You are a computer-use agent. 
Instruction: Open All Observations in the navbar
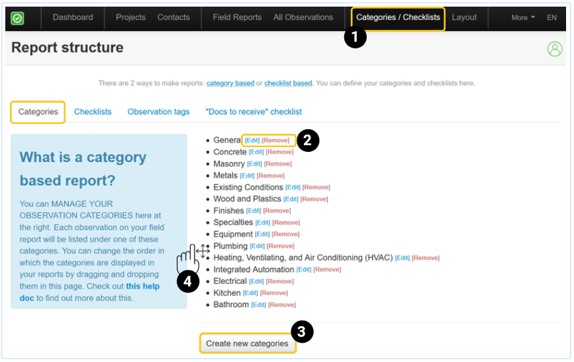303,17
